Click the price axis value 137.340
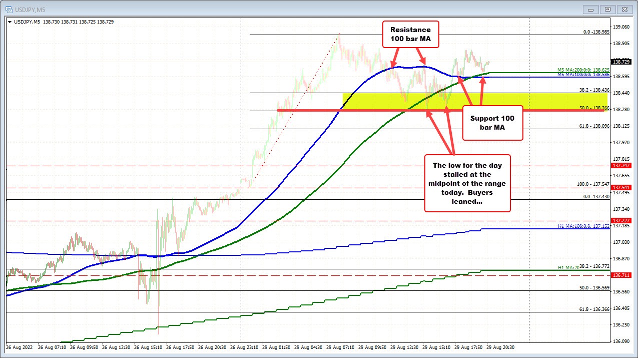The height and width of the screenshot is (358, 638). (621, 209)
